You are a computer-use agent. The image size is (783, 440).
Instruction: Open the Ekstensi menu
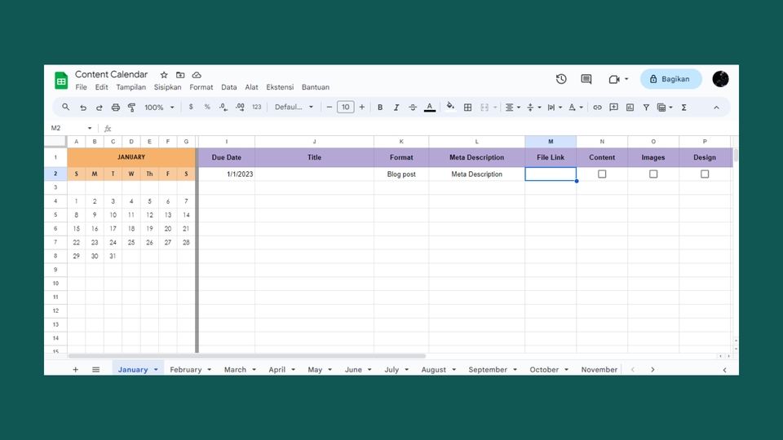(280, 87)
